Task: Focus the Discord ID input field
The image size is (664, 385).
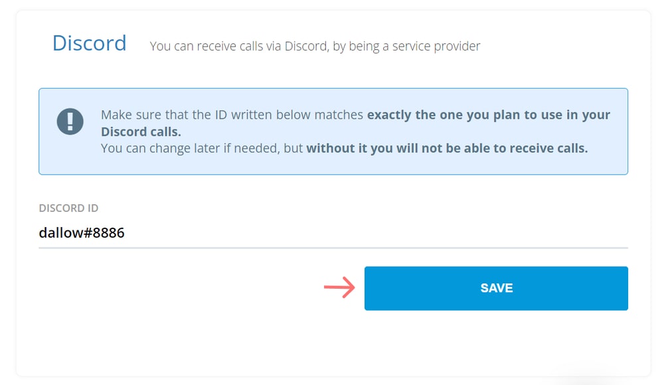Action: pos(333,232)
